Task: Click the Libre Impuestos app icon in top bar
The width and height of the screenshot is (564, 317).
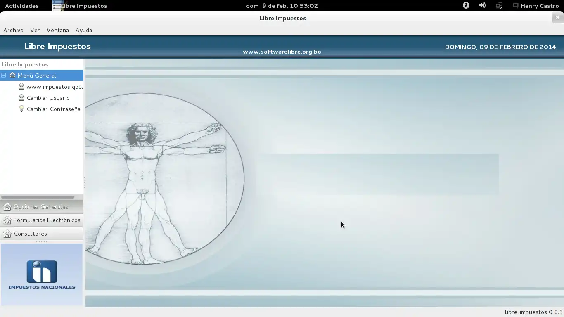Action: pyautogui.click(x=58, y=6)
